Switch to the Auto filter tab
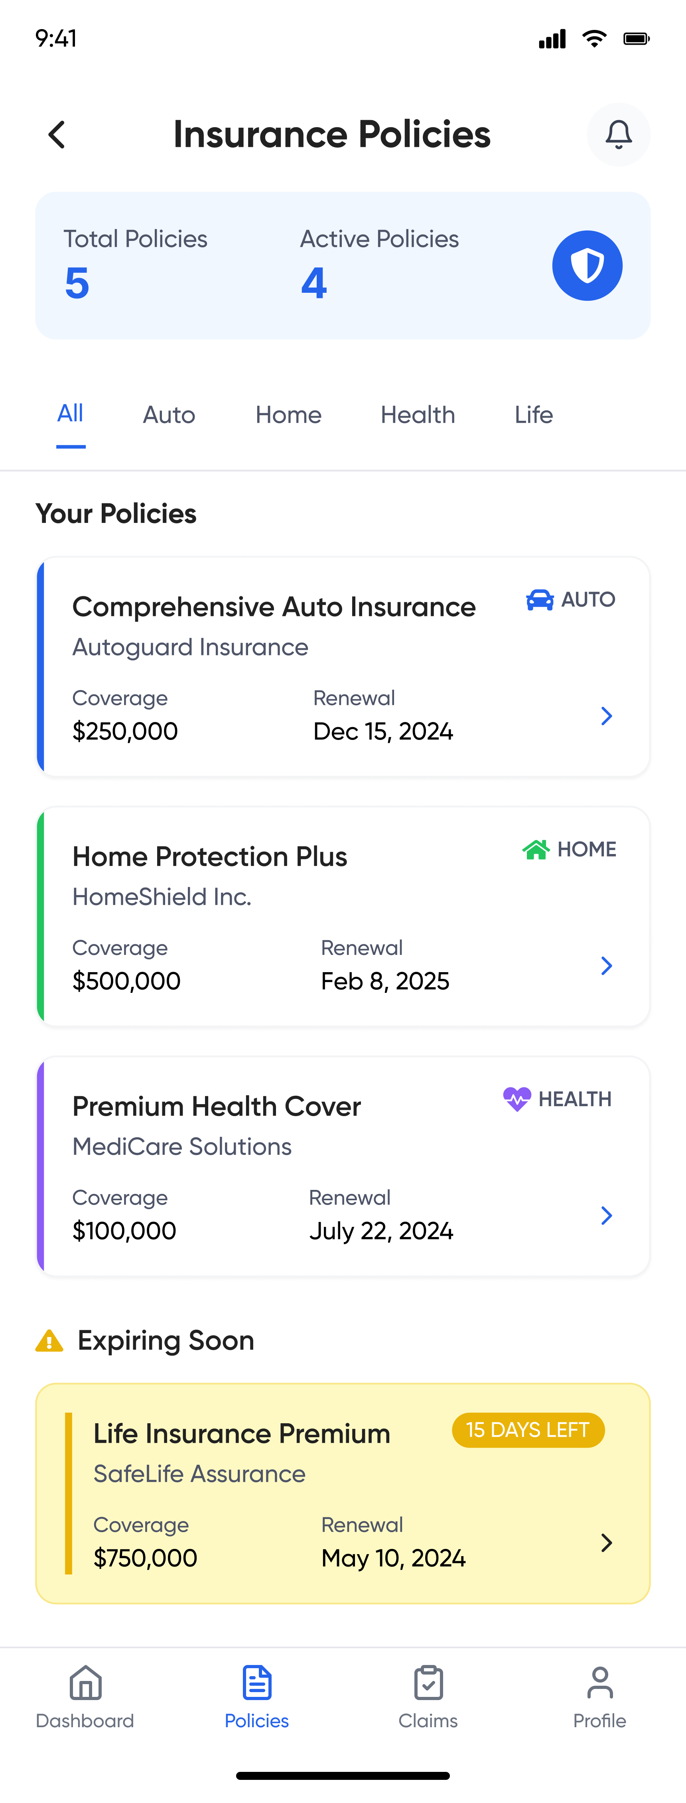Screen dimensions: 686x1803 [169, 415]
